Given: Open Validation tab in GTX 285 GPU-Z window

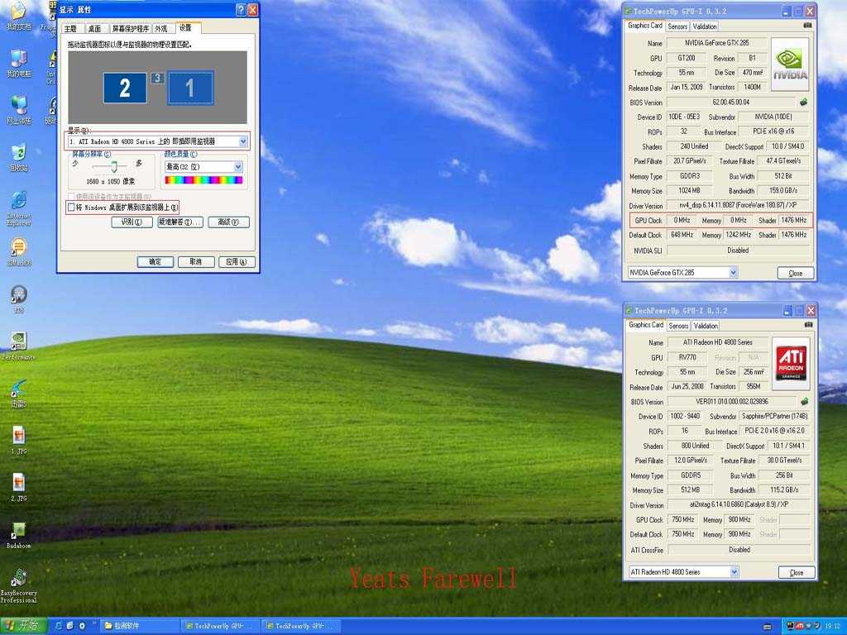Looking at the screenshot, I should coord(705,26).
